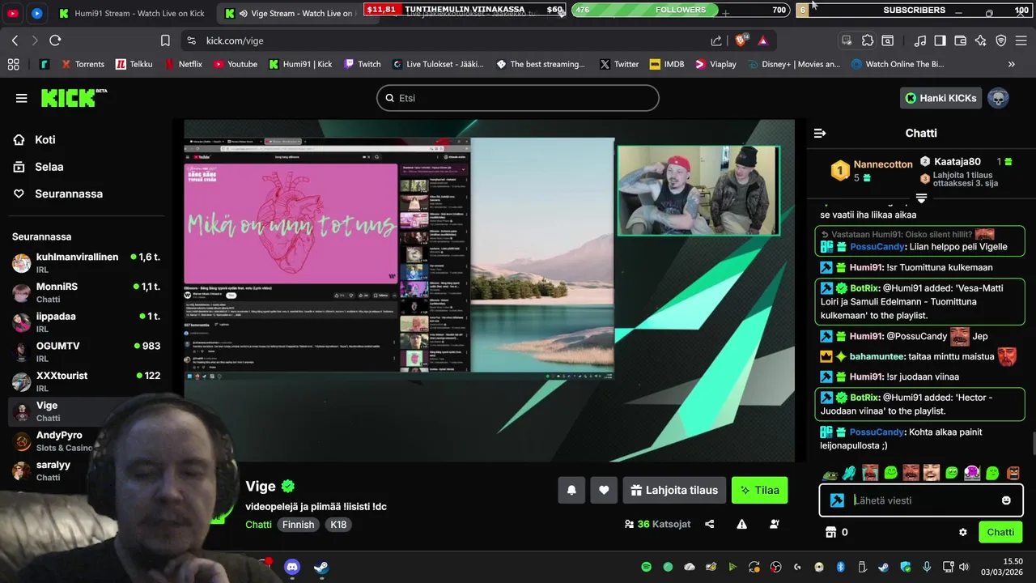Open kuhlmanvirallinen channel in followed list
This screenshot has width=1036, height=583.
(x=85, y=262)
